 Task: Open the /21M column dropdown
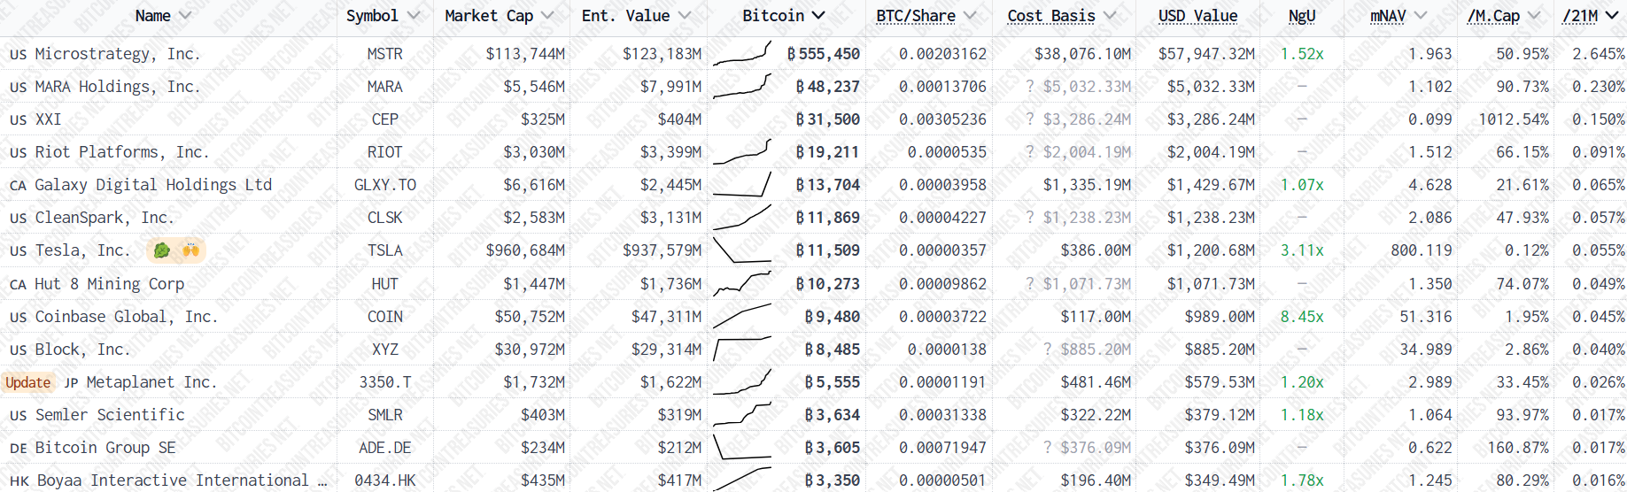click(1613, 16)
